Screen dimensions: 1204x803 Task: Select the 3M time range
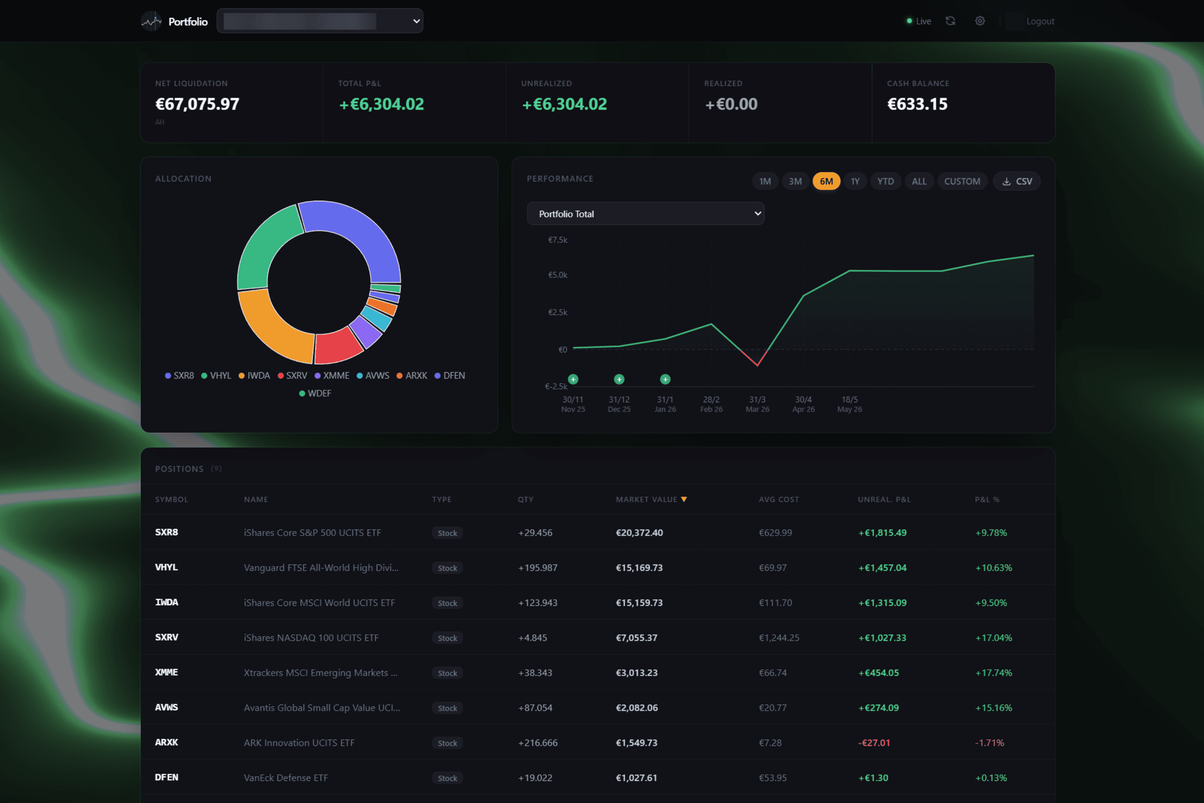pos(795,181)
